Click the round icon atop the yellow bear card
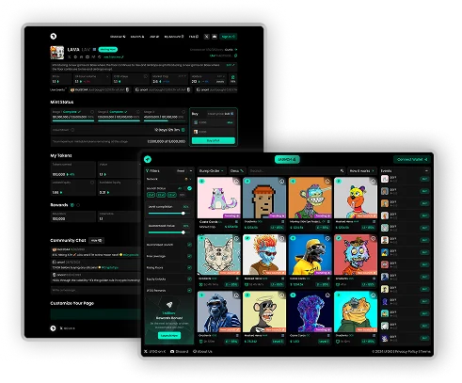This screenshot has width=462, height=383. point(373,182)
